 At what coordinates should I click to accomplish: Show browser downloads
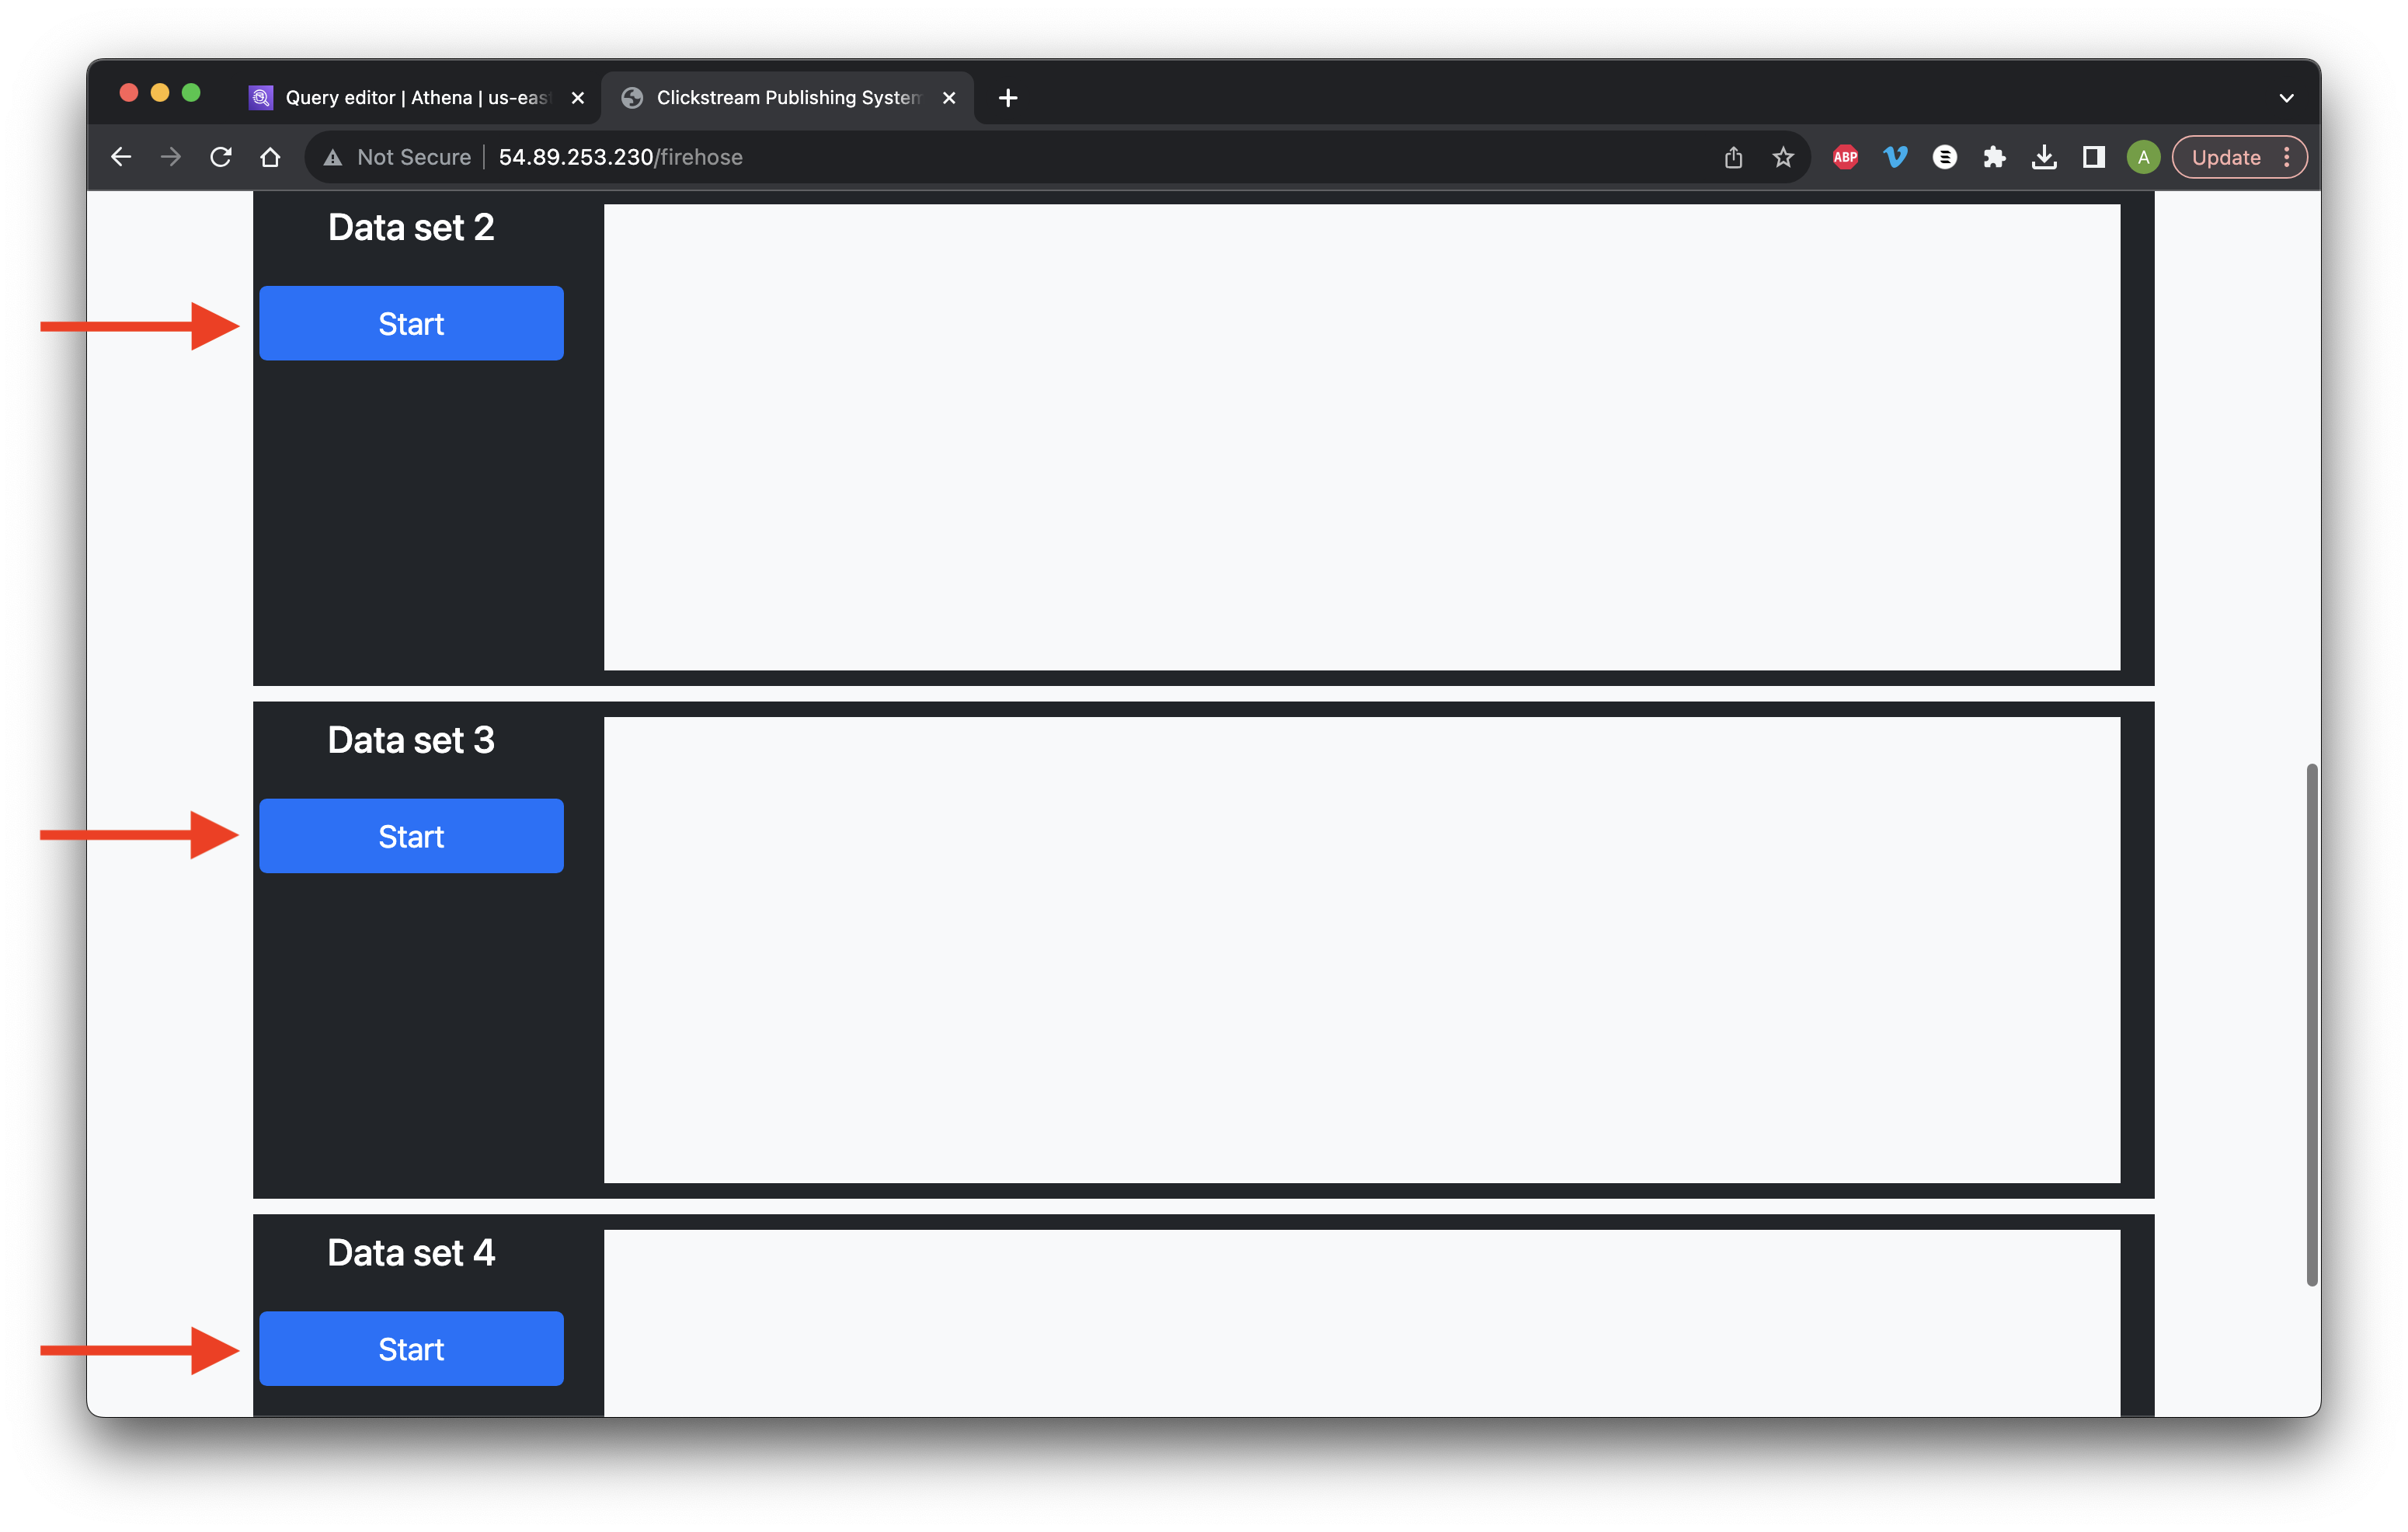tap(2044, 157)
